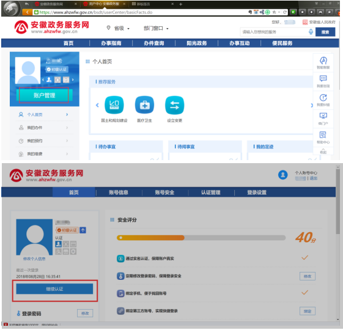Click the orange security score progress bar
The image size is (343, 333).
(201, 238)
